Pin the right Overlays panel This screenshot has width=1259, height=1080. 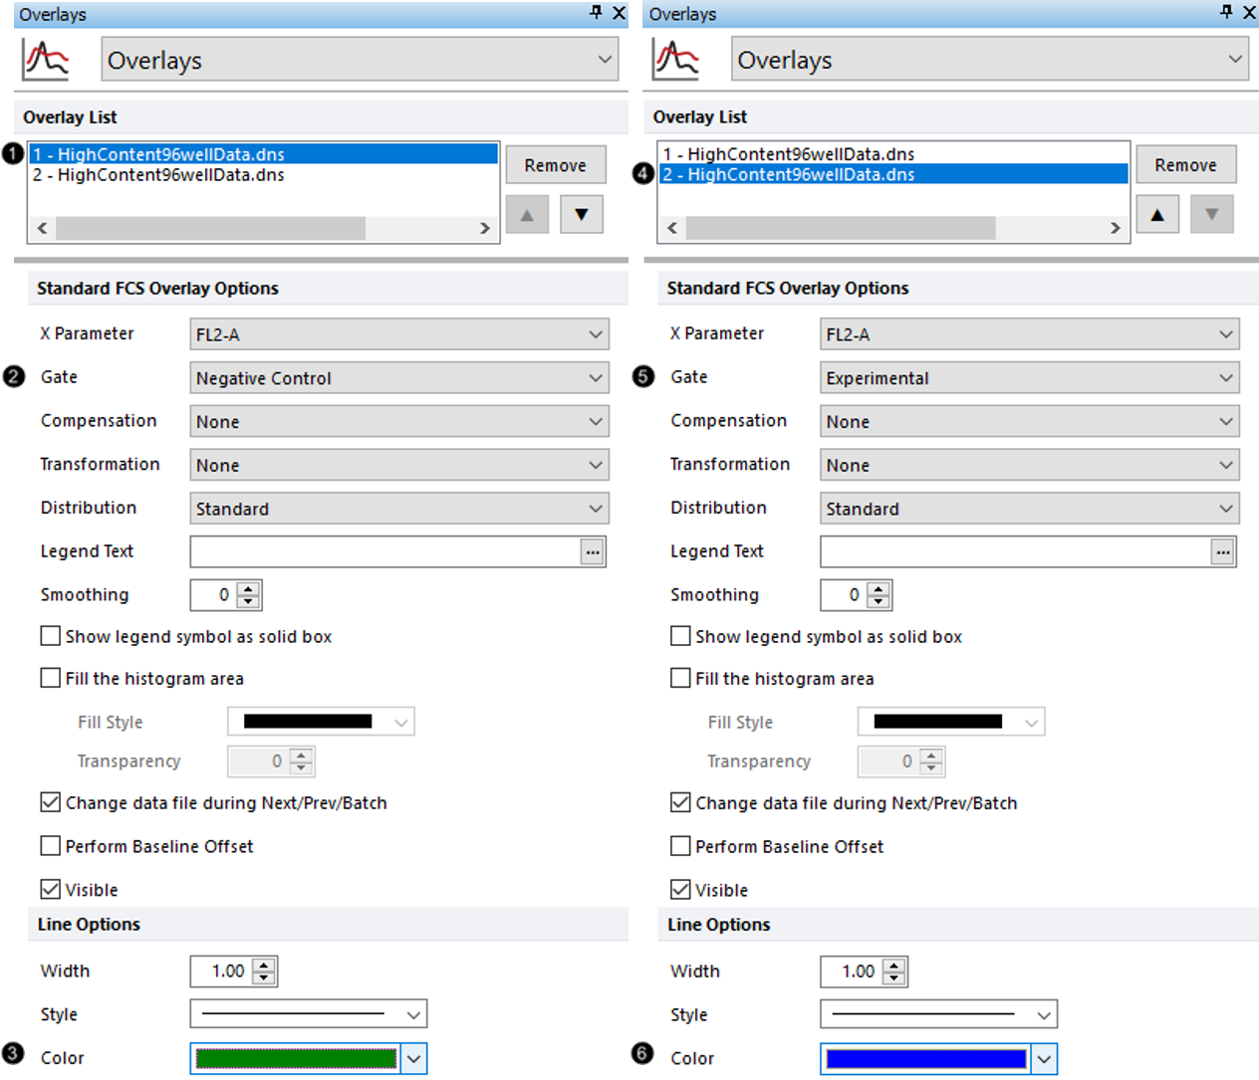(1226, 12)
